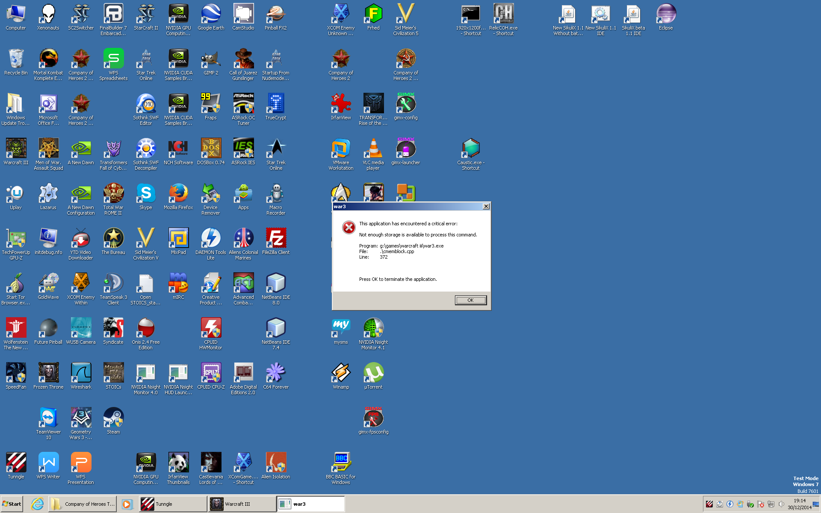
Task: Close the war3 error dialog
Action: coord(486,206)
